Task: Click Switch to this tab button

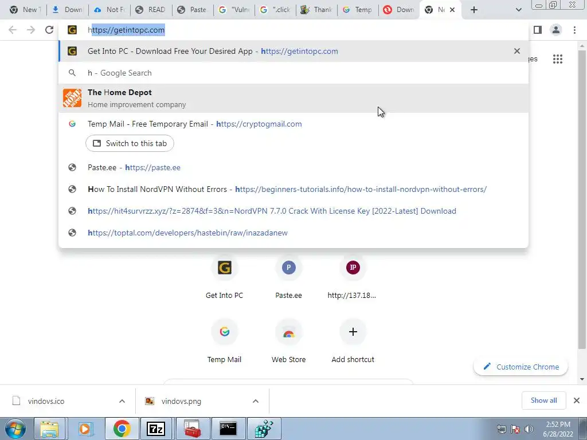Action: (x=130, y=143)
